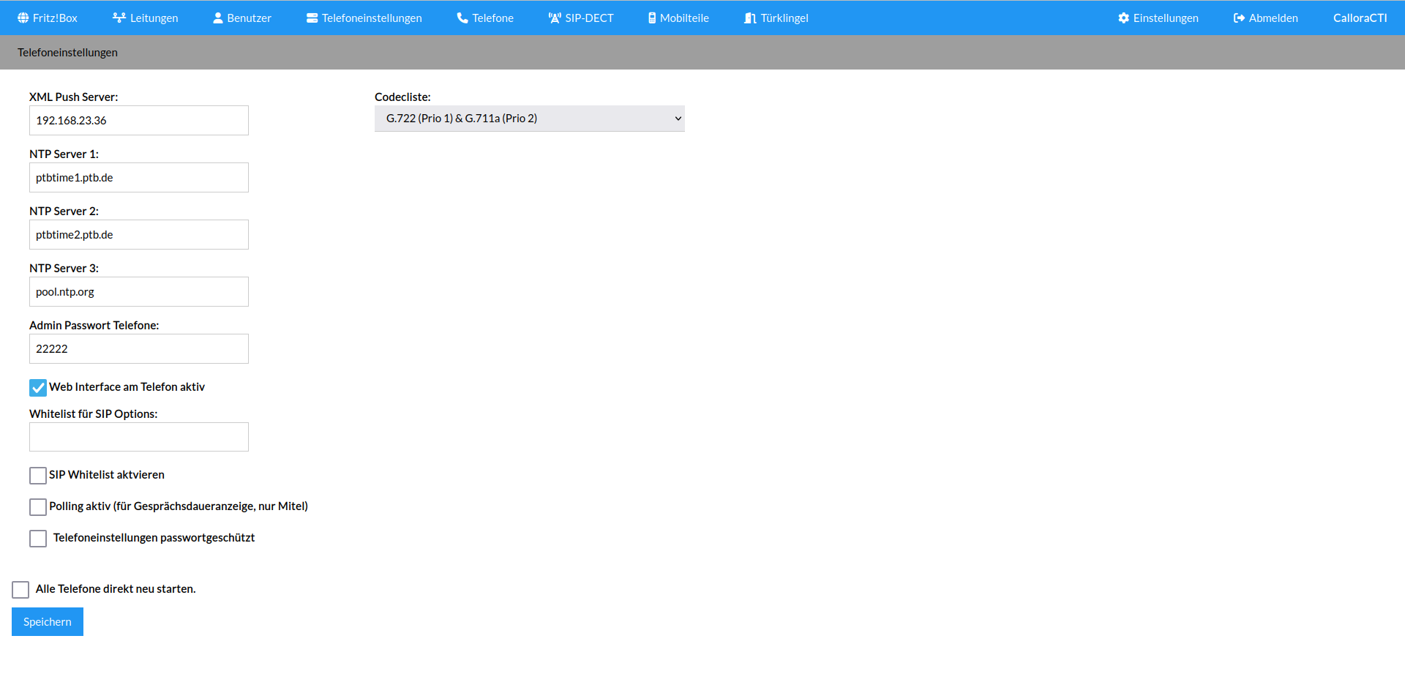Click the Telefoneinstellungen server icon
The height and width of the screenshot is (685, 1405).
pos(312,18)
